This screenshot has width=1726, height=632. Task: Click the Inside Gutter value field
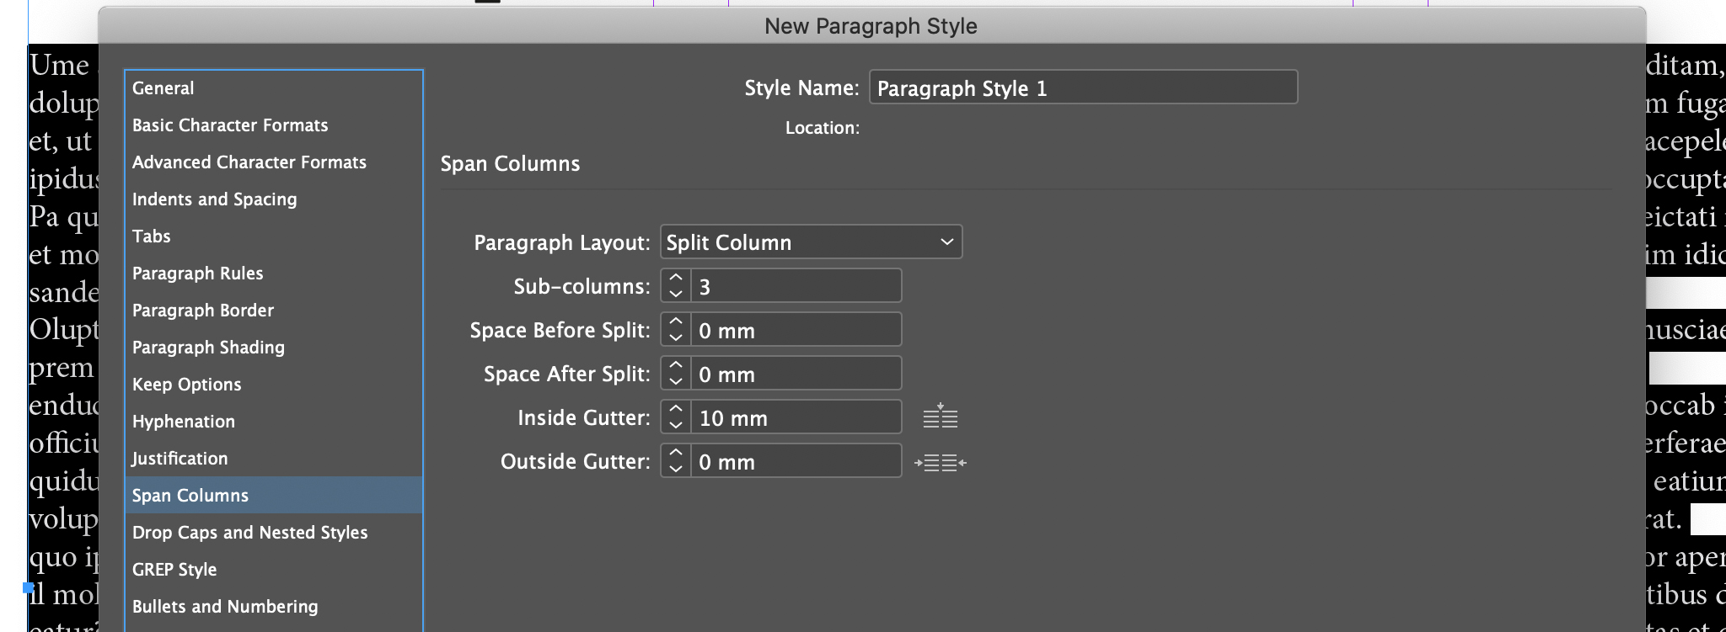pyautogui.click(x=796, y=417)
